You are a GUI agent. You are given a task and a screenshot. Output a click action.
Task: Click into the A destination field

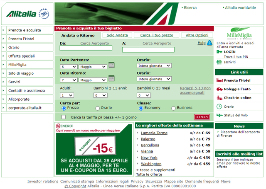148,50
